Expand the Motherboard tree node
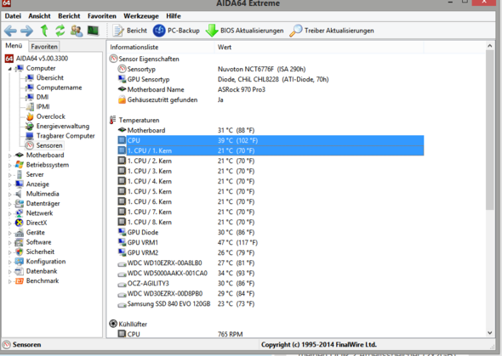 (x=9, y=155)
